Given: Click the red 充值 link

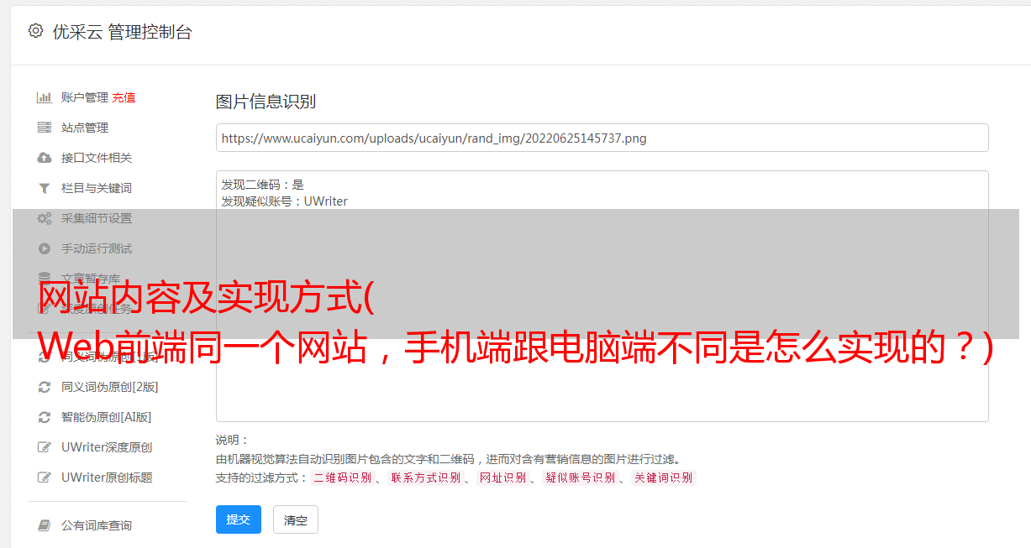Looking at the screenshot, I should [x=124, y=97].
